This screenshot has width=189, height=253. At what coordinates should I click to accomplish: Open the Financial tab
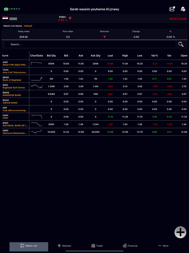click(x=130, y=246)
